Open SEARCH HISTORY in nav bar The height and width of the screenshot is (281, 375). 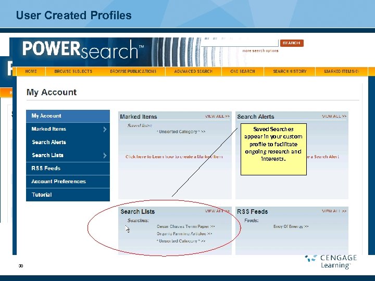pos(290,71)
